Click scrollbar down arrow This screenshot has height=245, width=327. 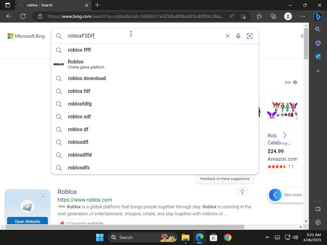click(x=306, y=221)
